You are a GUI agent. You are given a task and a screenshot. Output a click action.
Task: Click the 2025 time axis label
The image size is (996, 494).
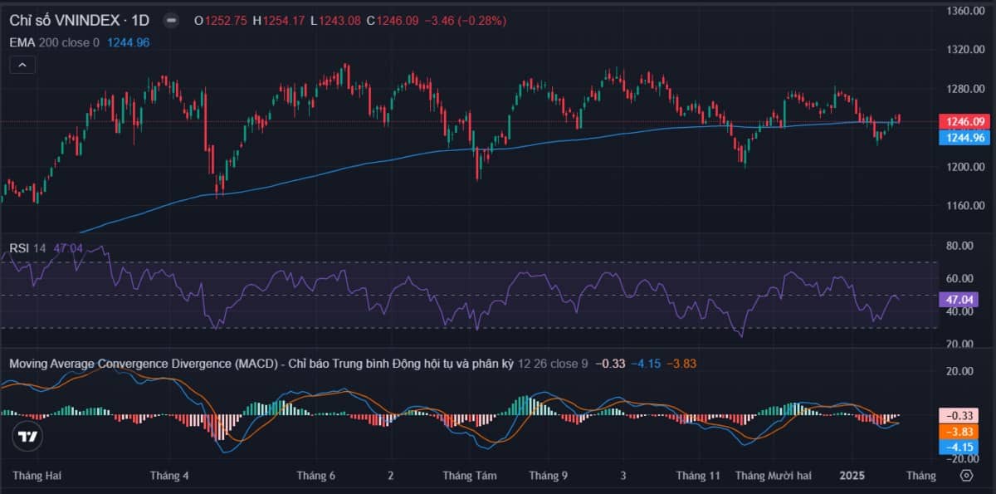coord(852,476)
